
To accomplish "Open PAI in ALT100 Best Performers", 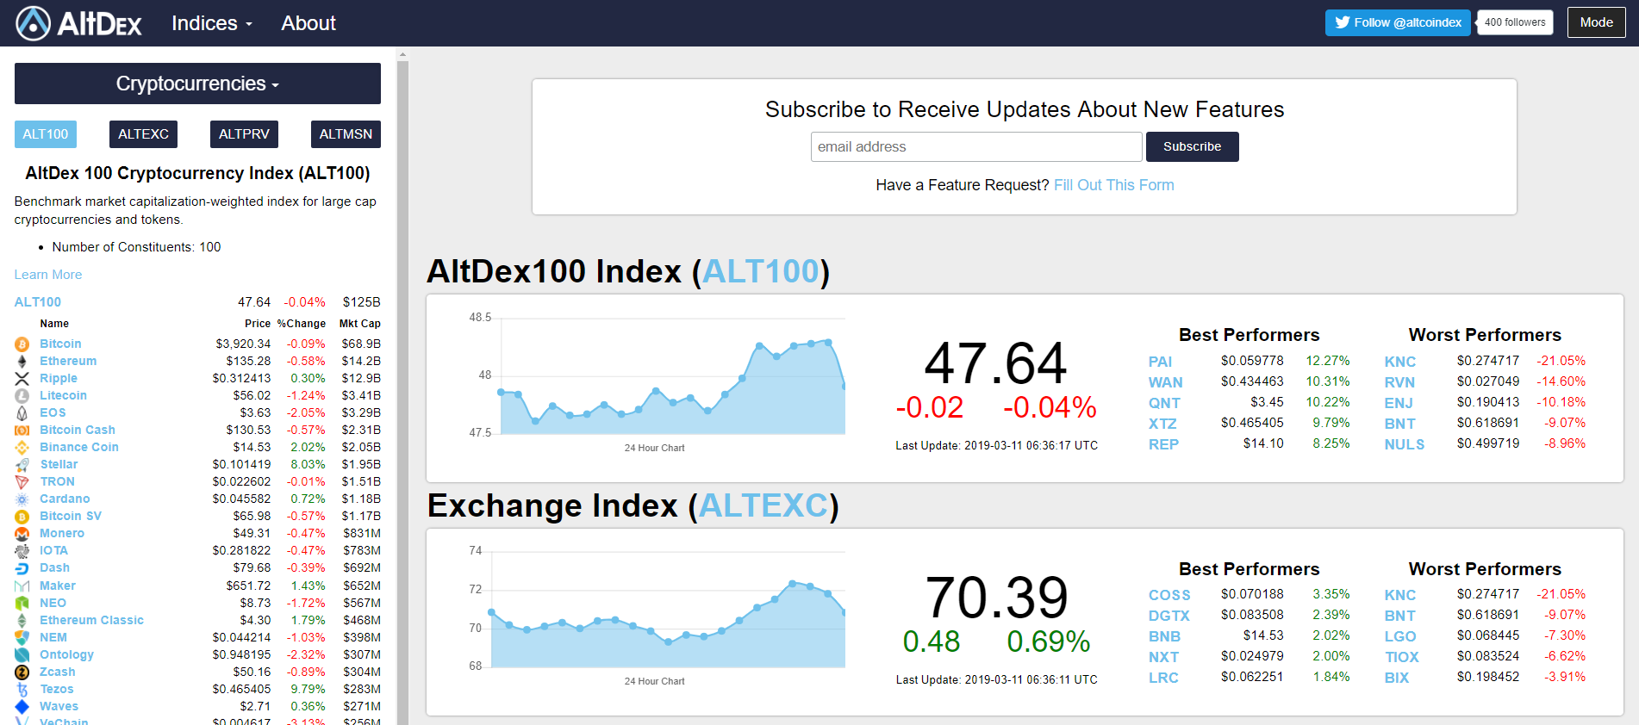I will pos(1161,362).
